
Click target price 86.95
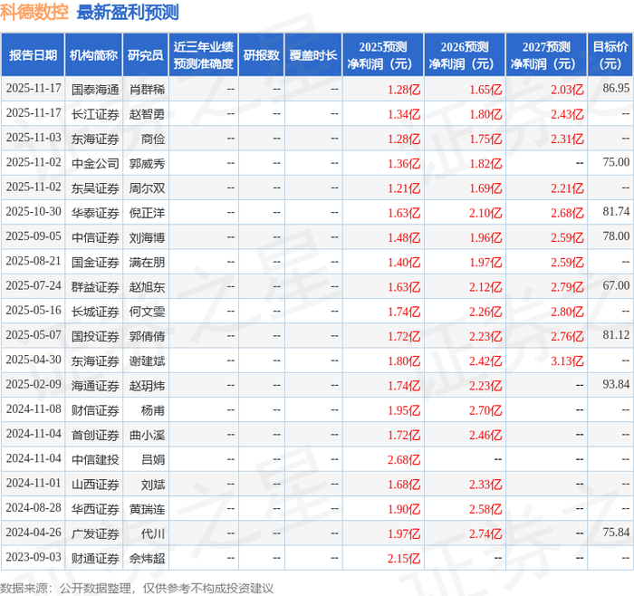coord(616,88)
